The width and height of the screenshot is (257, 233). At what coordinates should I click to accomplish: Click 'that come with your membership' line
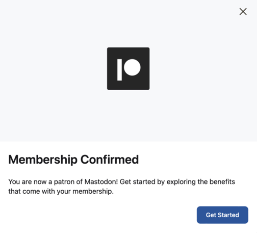[x=61, y=191]
